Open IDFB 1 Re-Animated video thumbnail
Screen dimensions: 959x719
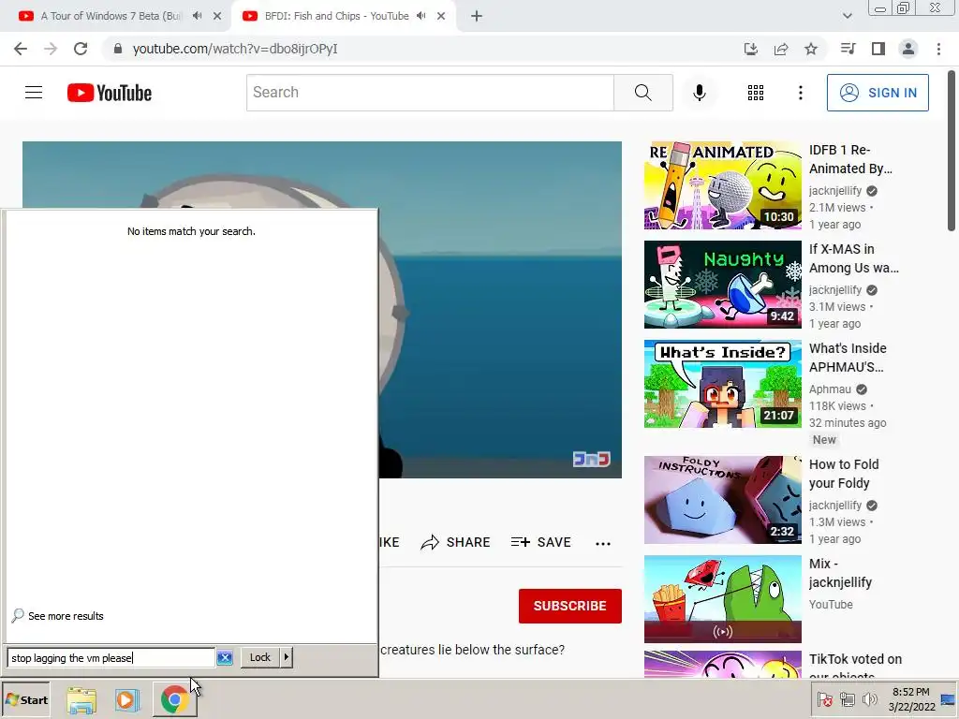coord(722,185)
